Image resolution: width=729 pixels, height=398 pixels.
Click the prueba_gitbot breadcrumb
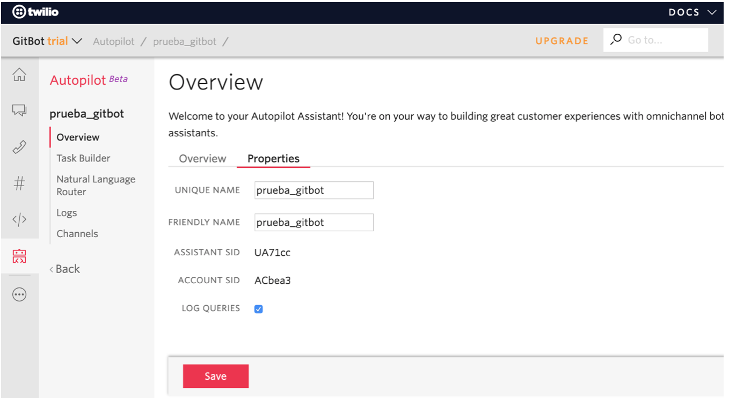click(x=185, y=41)
